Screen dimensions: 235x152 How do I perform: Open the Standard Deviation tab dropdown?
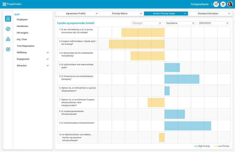coord(210,14)
